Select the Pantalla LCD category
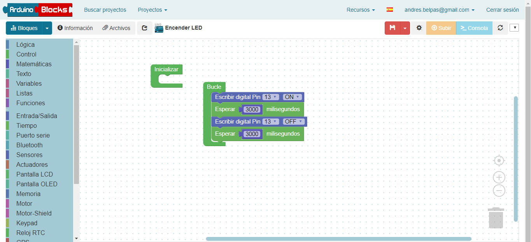This screenshot has width=531, height=242. click(39, 174)
